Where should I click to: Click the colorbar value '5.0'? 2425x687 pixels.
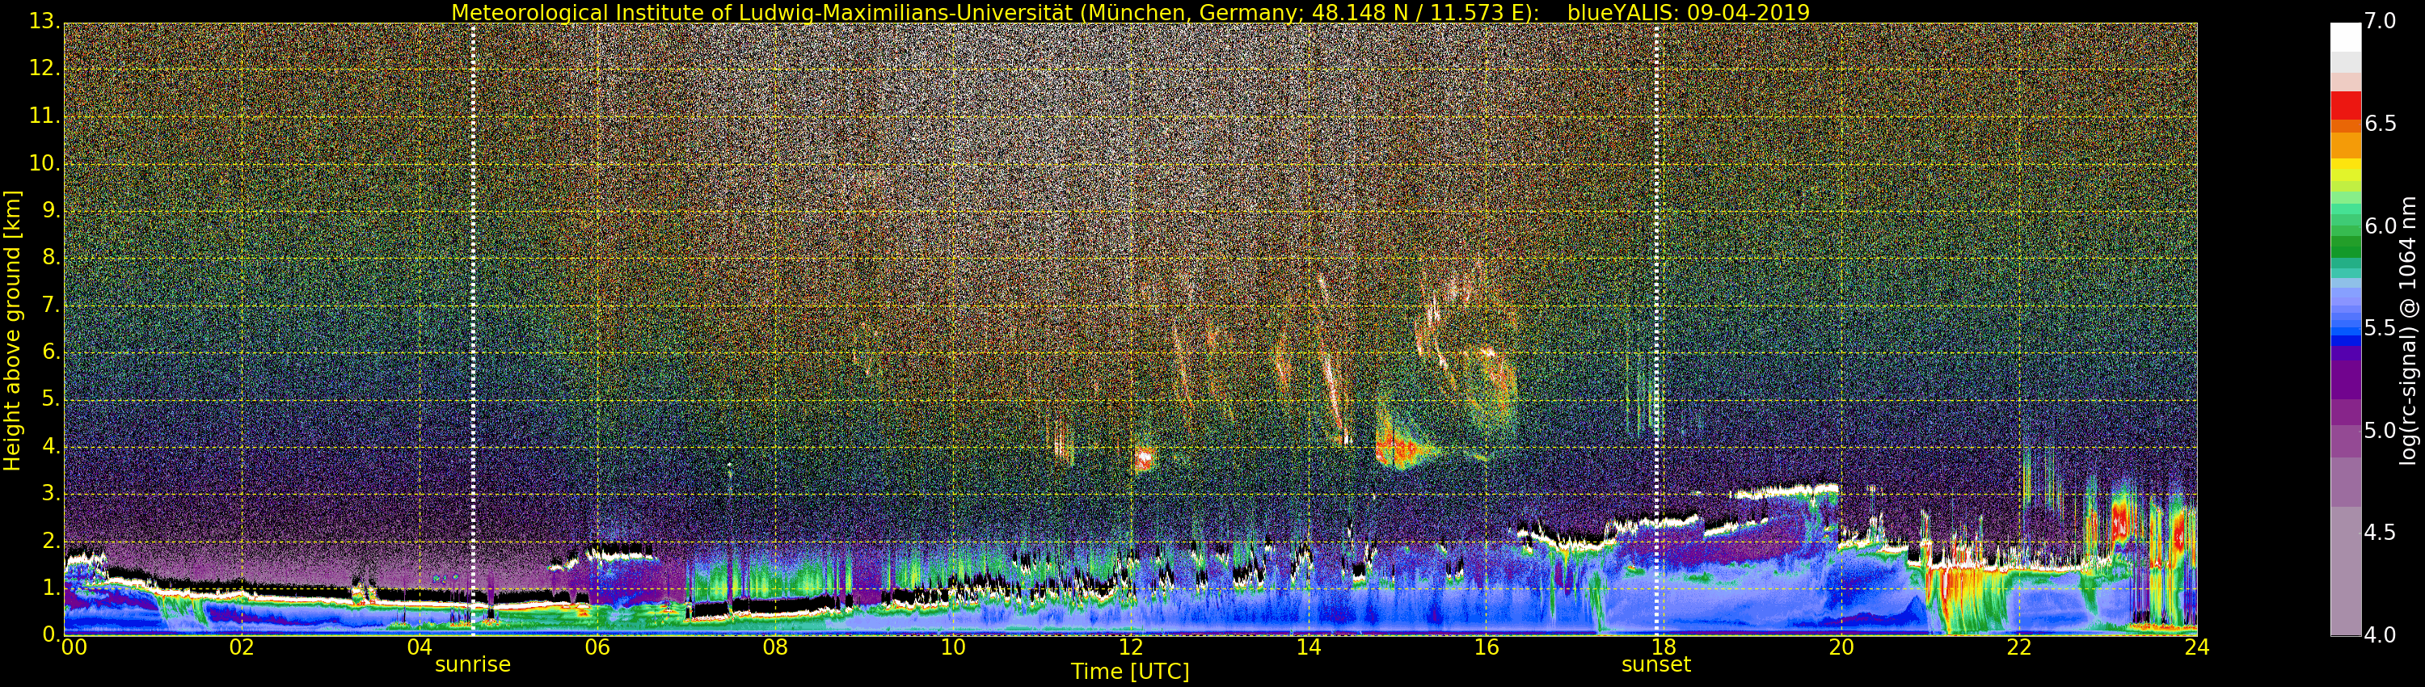(2380, 431)
